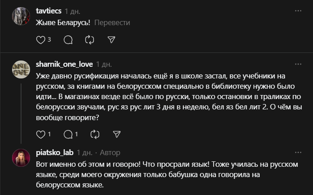The width and height of the screenshot is (313, 195).
Task: Open the sharnik_one_love username link
Action: 64,64
